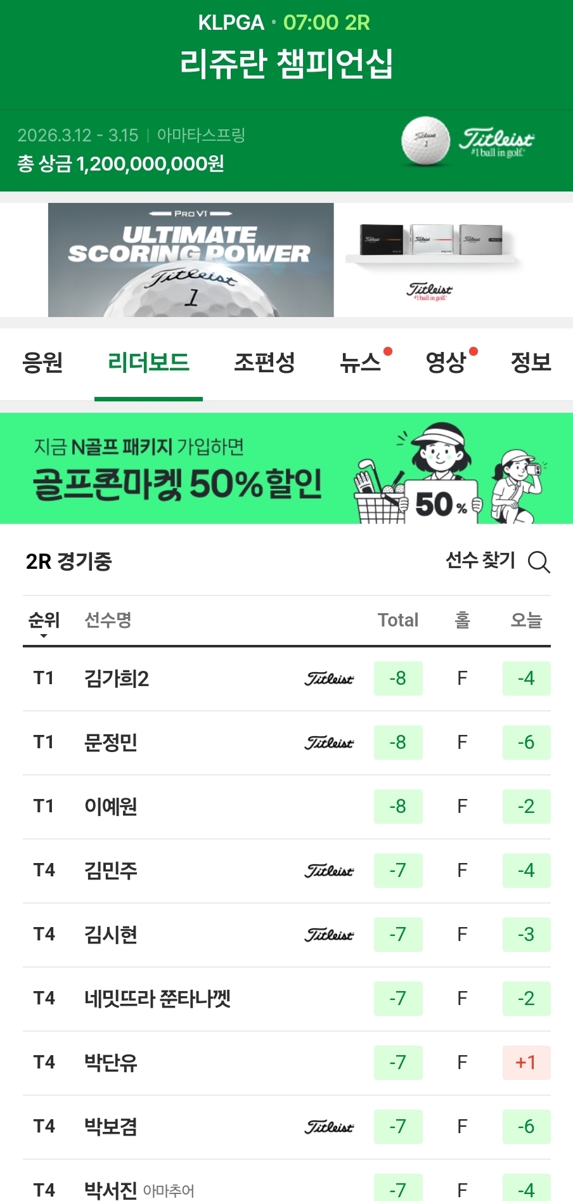The height and width of the screenshot is (1201, 573).
Task: Select the 영상 tab
Action: (446, 363)
